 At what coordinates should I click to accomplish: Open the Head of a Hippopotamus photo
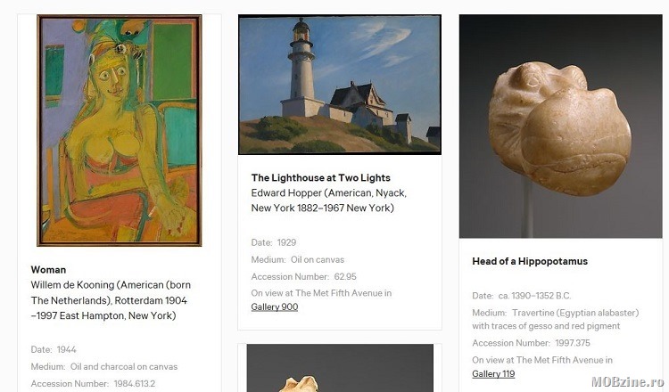pyautogui.click(x=561, y=127)
